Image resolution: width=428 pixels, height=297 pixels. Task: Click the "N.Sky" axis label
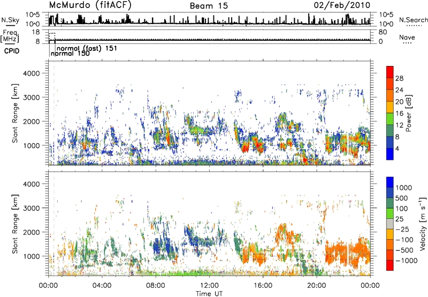tap(10, 20)
